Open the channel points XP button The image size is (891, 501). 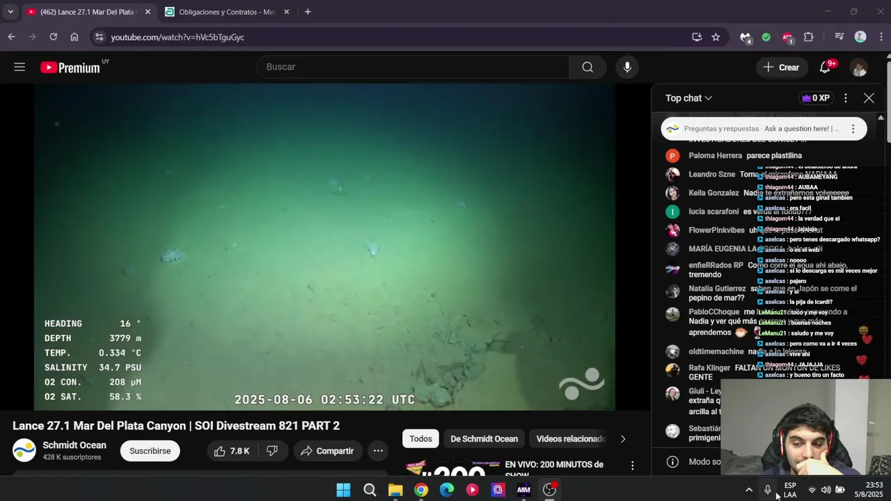[x=816, y=98]
